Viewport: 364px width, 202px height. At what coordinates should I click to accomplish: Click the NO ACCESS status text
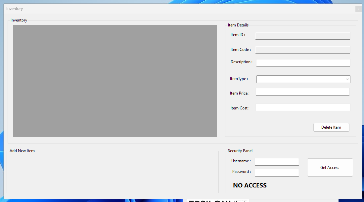pyautogui.click(x=250, y=185)
